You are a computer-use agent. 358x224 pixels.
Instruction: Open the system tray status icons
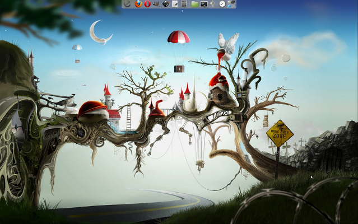click(x=231, y=4)
